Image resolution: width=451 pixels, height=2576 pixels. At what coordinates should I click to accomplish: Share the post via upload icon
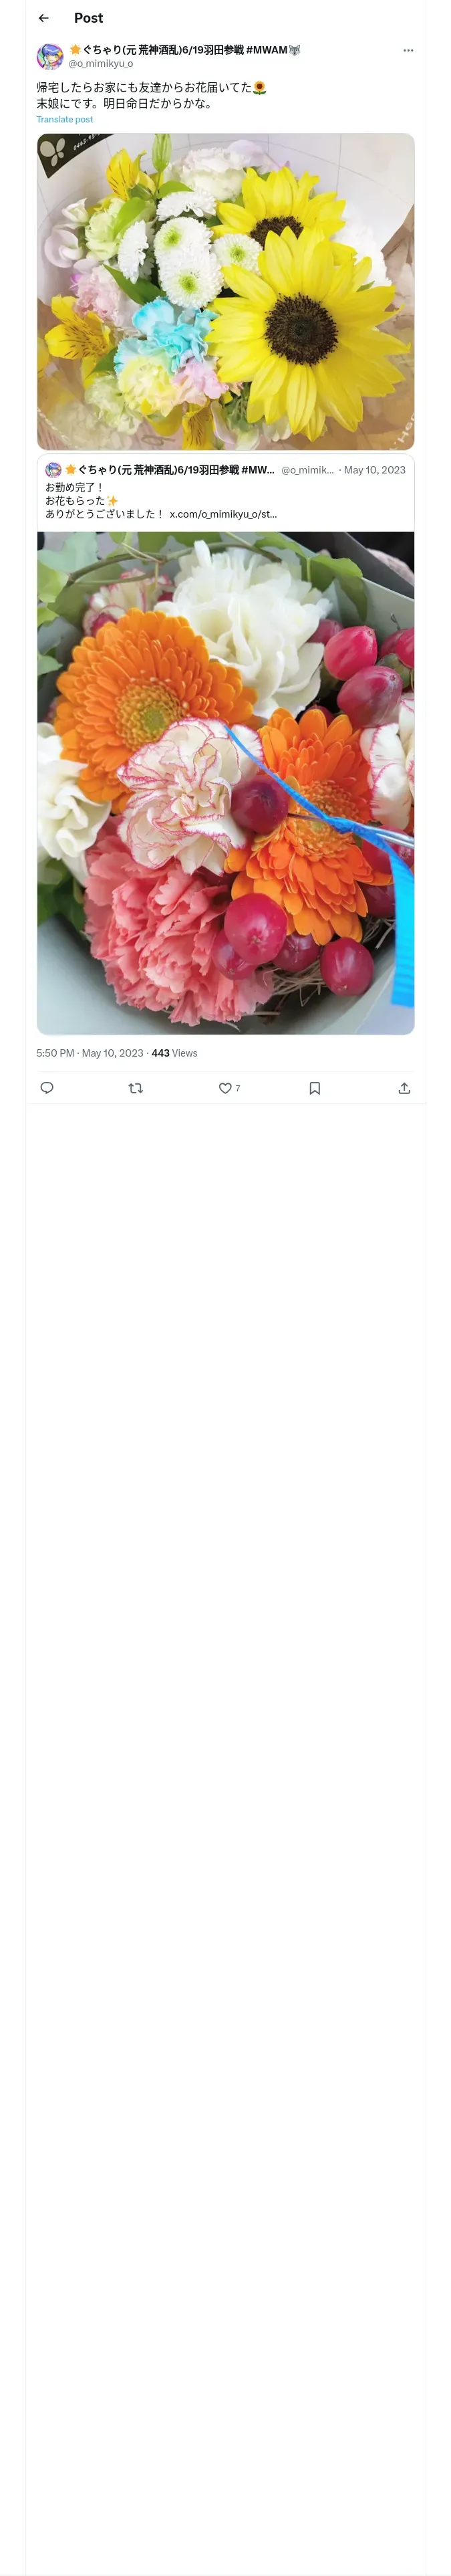click(x=404, y=1088)
